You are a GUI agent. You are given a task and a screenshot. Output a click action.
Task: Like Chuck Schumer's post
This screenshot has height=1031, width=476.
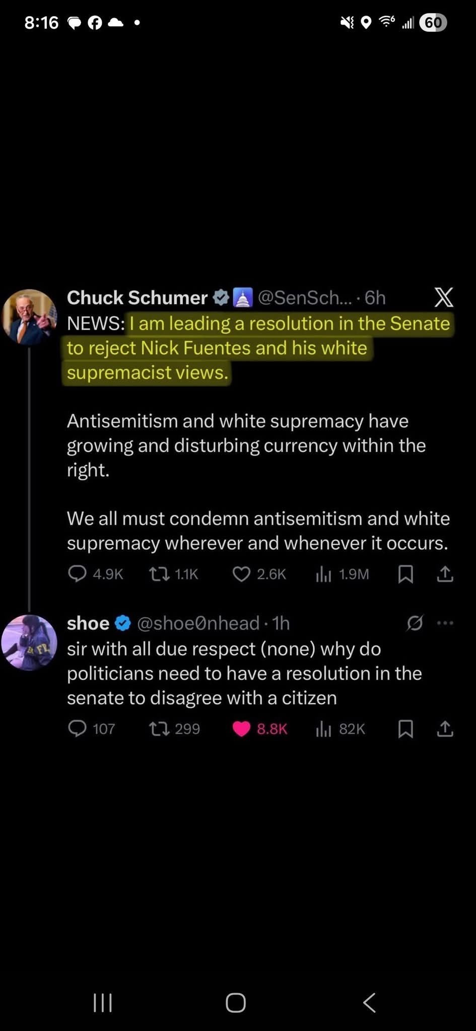[241, 574]
